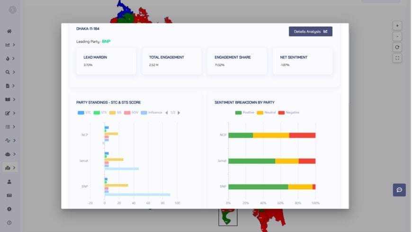Viewport: 412px width, 232px height.
Task: Click the BNP green sentiment bar segment
Action: (258, 187)
